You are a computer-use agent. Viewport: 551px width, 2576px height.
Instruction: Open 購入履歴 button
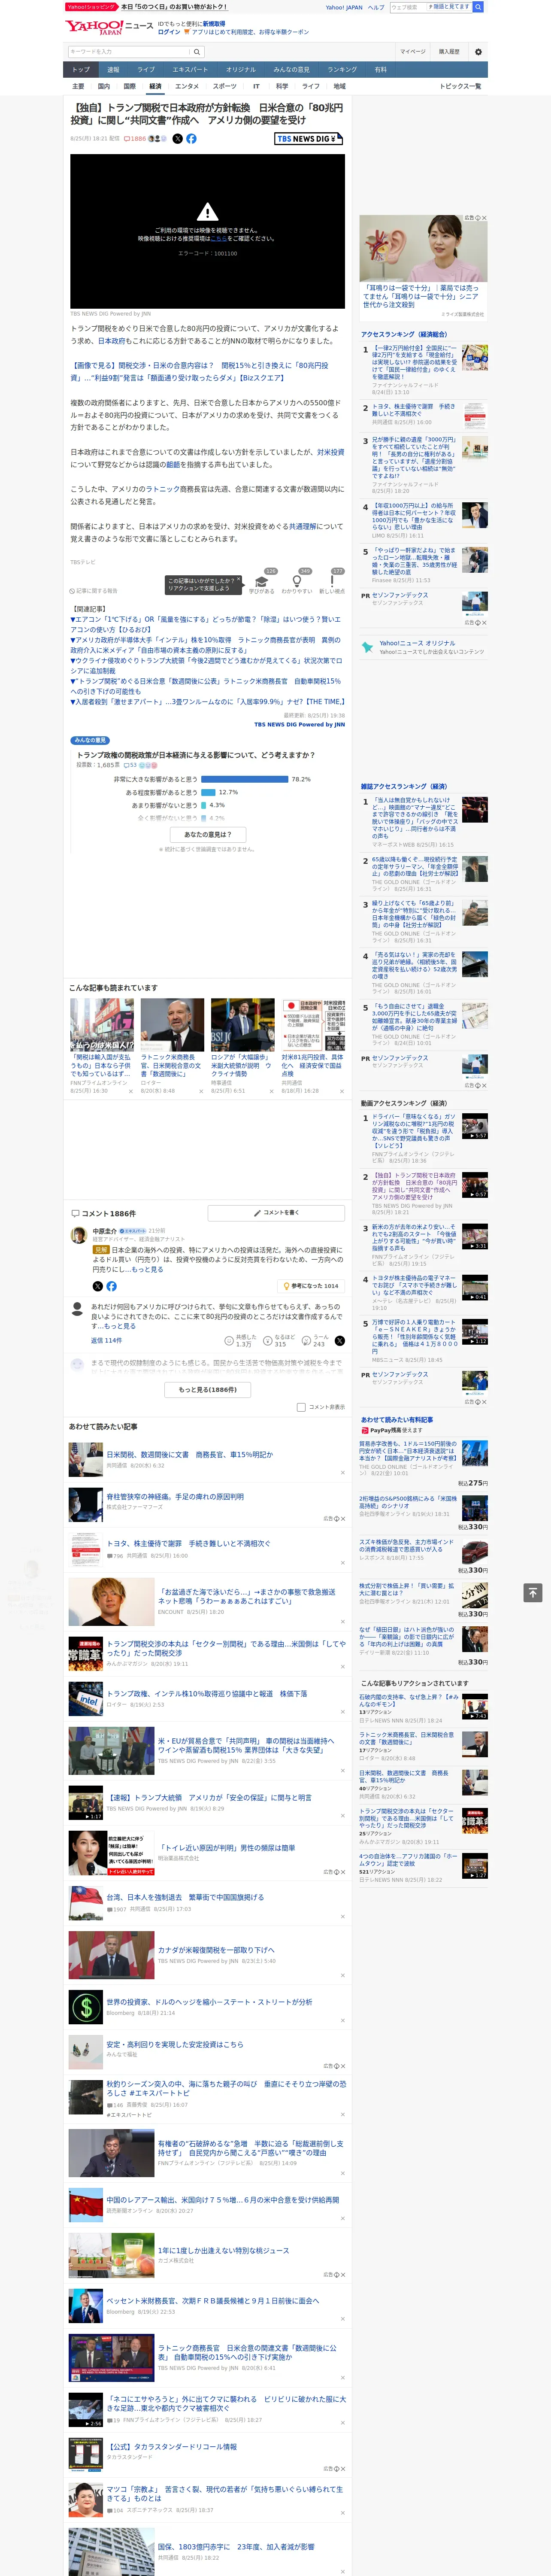449,52
